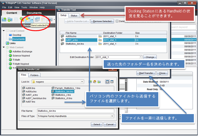Open the View menu
198x136 pixels.
pyautogui.click(x=17, y=7)
